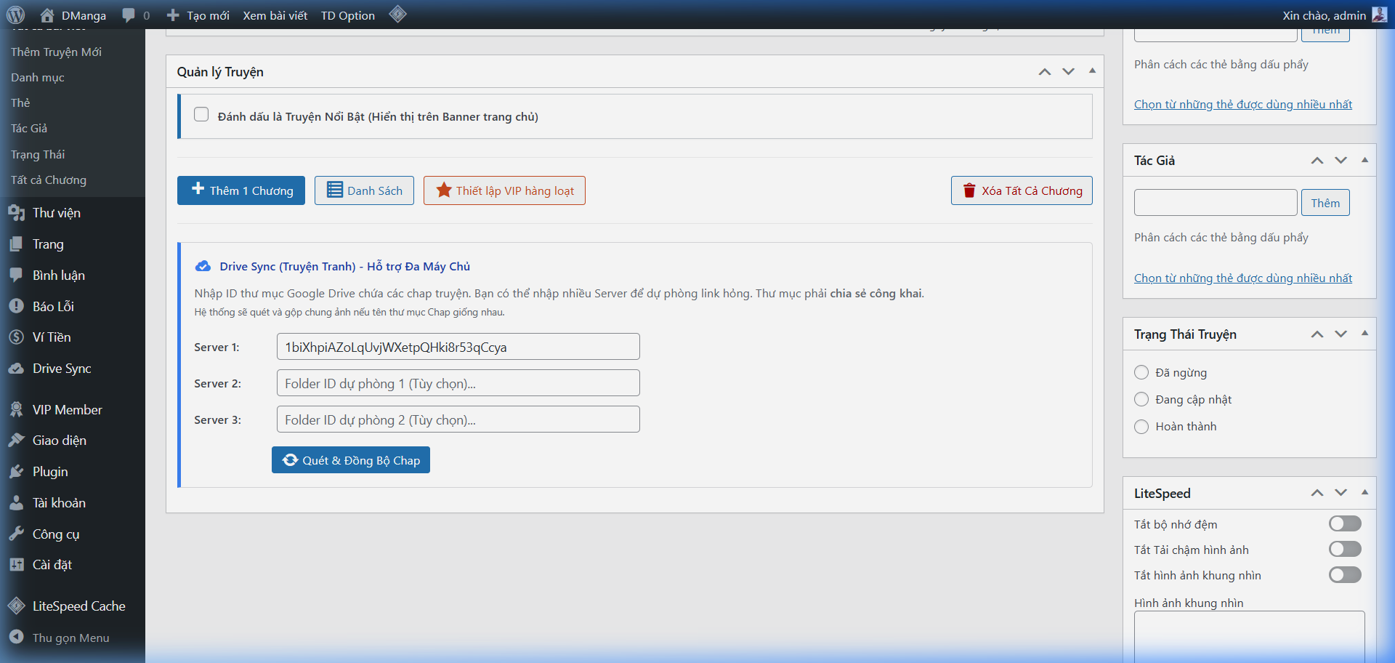Open TD Option in admin bar
This screenshot has width=1395, height=663.
point(347,15)
